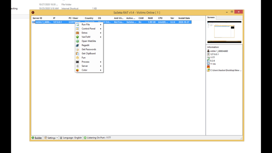The width and height of the screenshot is (272, 153).
Task: Click the Information panel header
Action: 213,47
